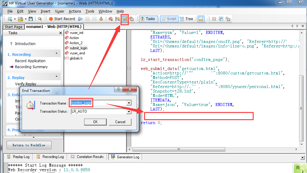Select submit_login in the action list
Image resolution: width=307 pixels, height=173 pixels.
(x=78, y=48)
